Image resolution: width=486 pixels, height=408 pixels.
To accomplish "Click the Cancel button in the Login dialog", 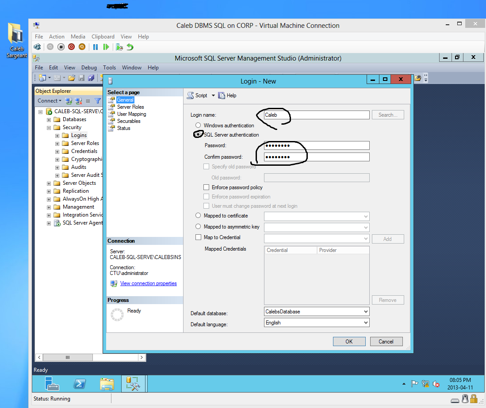I will coord(386,341).
